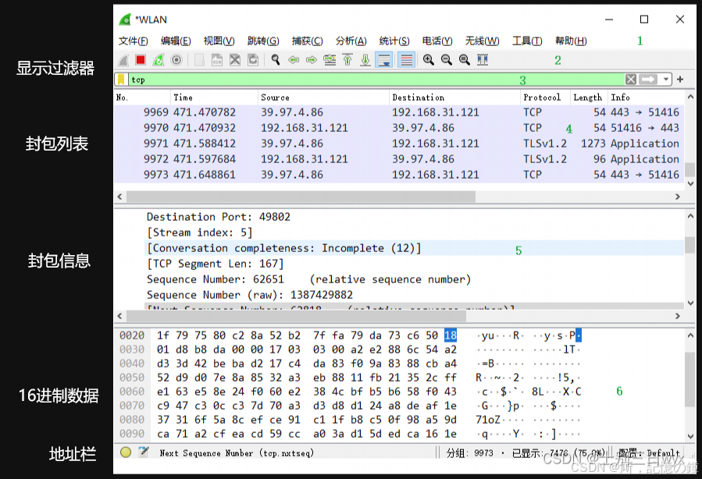The image size is (702, 479).
Task: Select packet 9973 row
Action: point(399,175)
